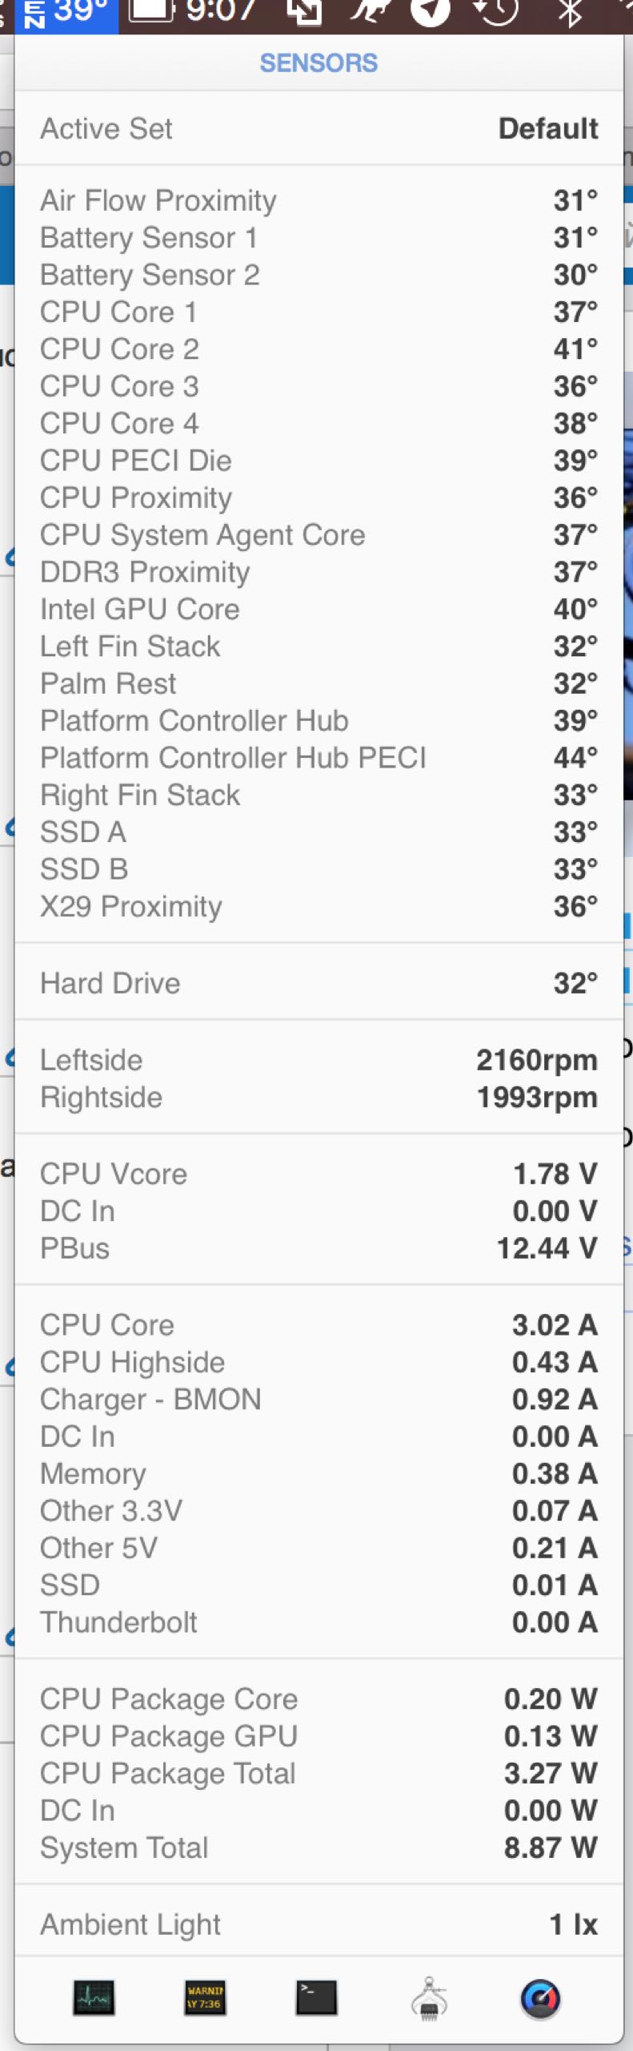Open Activity Monitor from the bottom shortcuts

coord(94,1997)
